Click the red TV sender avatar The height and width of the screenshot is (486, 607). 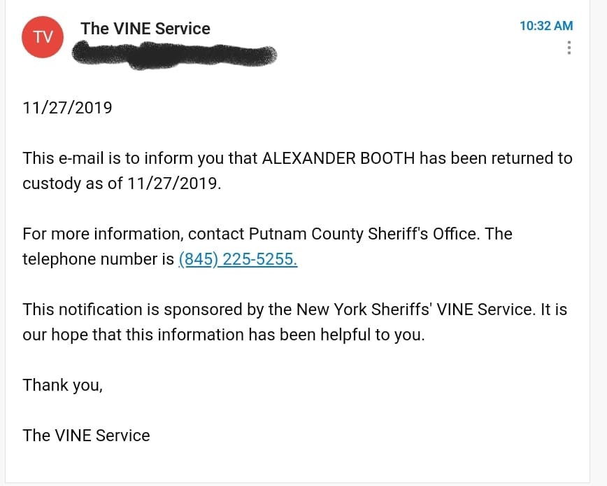coord(43,37)
